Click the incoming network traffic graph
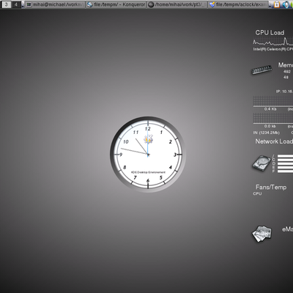 (273, 101)
